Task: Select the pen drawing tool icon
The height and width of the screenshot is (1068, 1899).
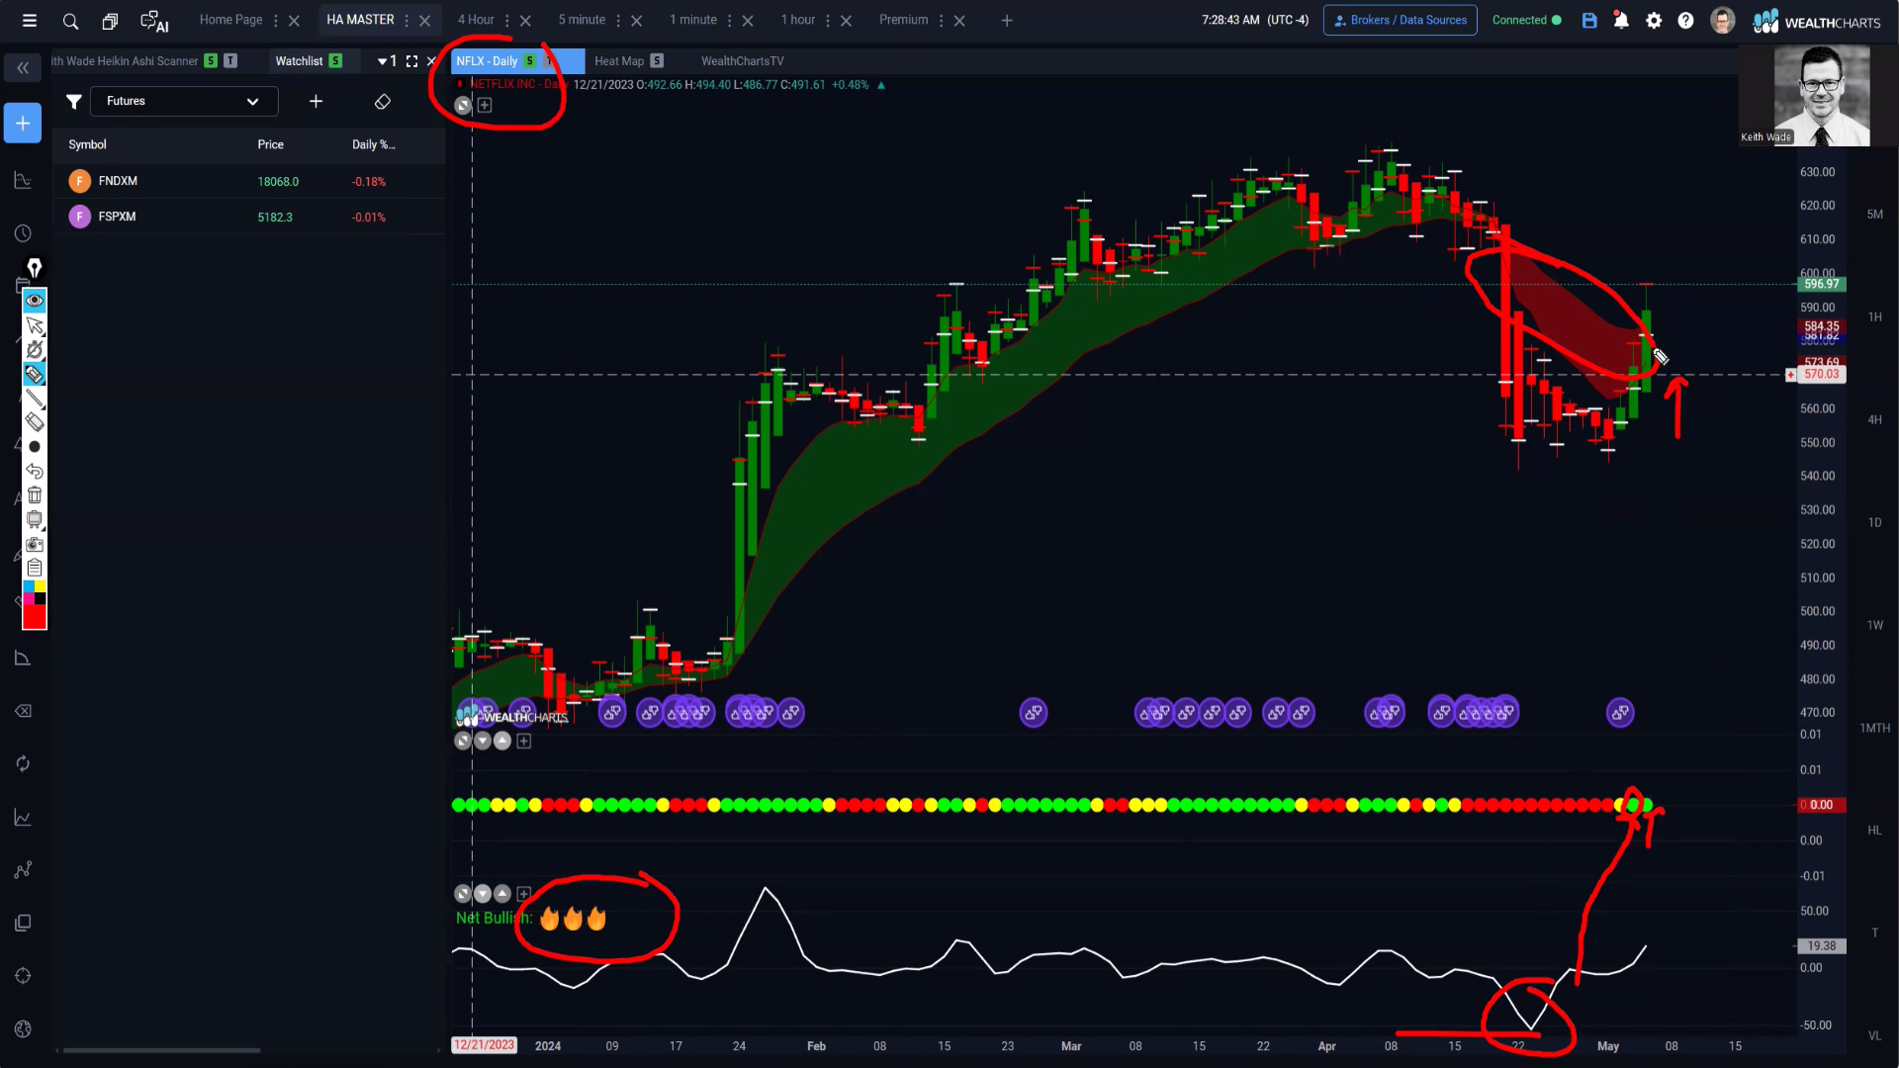Action: pos(35,268)
